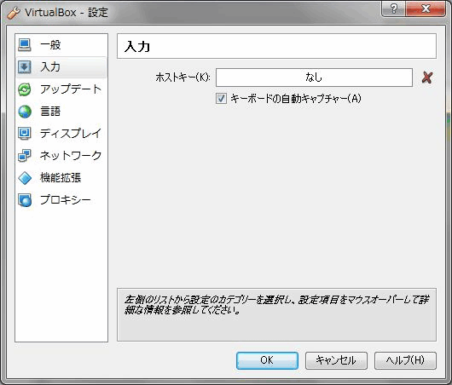Open help via ヘルプ(H) button
Screen dimensions: 452x385
click(405, 360)
